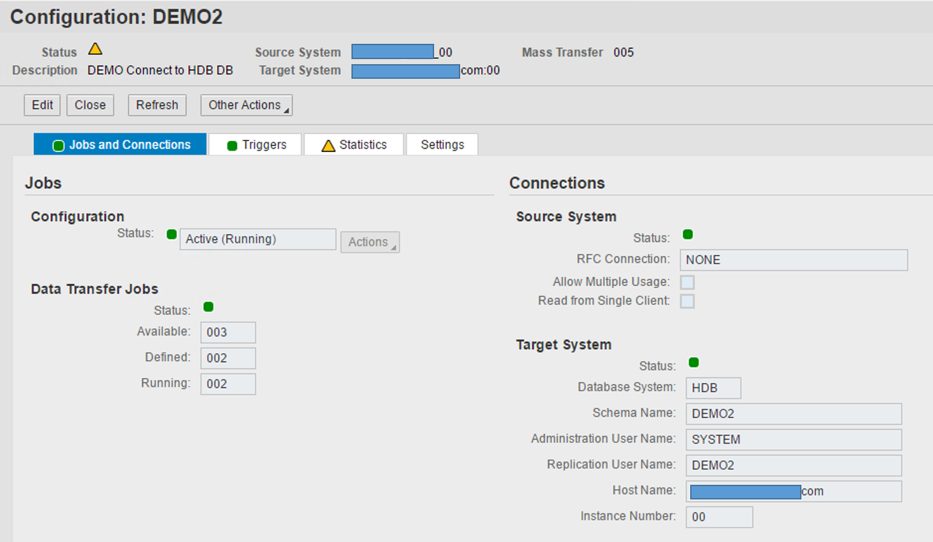
Task: Open the Actions dropdown next to configuration status
Action: click(370, 241)
